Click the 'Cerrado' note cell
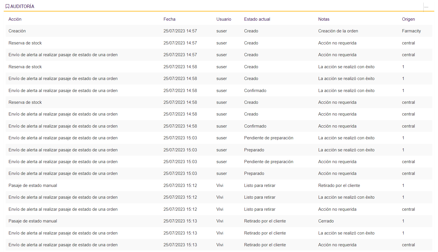 point(326,221)
